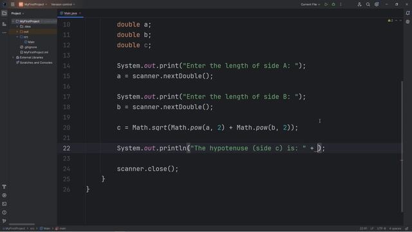The image size is (412, 232).
Task: Change UTF-8 file encoding
Action: [x=381, y=229]
